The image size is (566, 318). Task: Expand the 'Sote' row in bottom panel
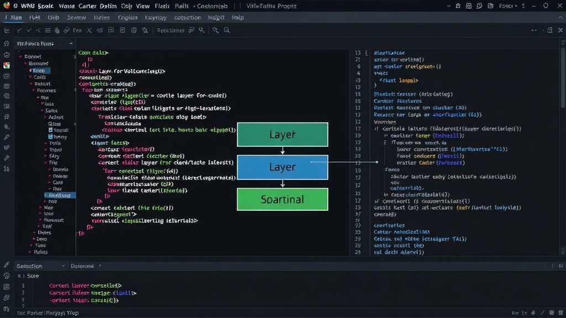point(29,276)
